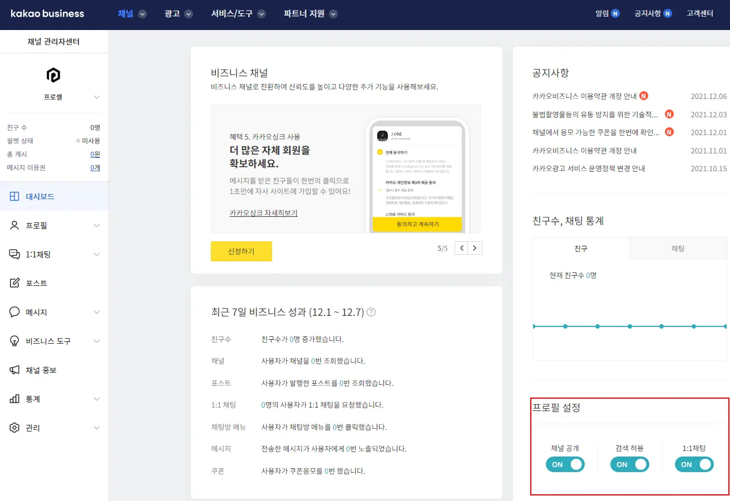Click the 포스트 edit icon
Image resolution: width=730 pixels, height=501 pixels.
pyautogui.click(x=15, y=283)
